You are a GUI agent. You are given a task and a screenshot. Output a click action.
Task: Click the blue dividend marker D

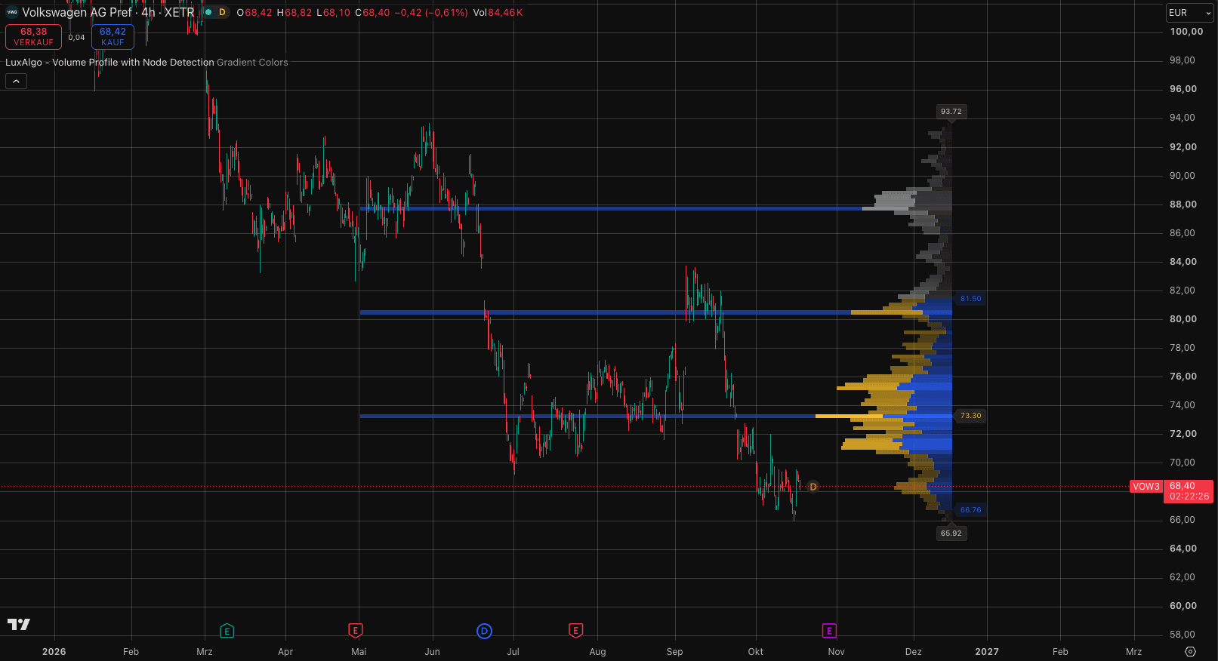point(484,631)
